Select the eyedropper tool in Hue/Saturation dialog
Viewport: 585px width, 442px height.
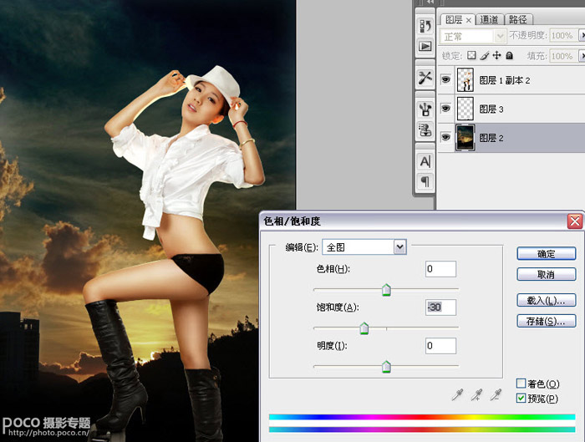(457, 394)
